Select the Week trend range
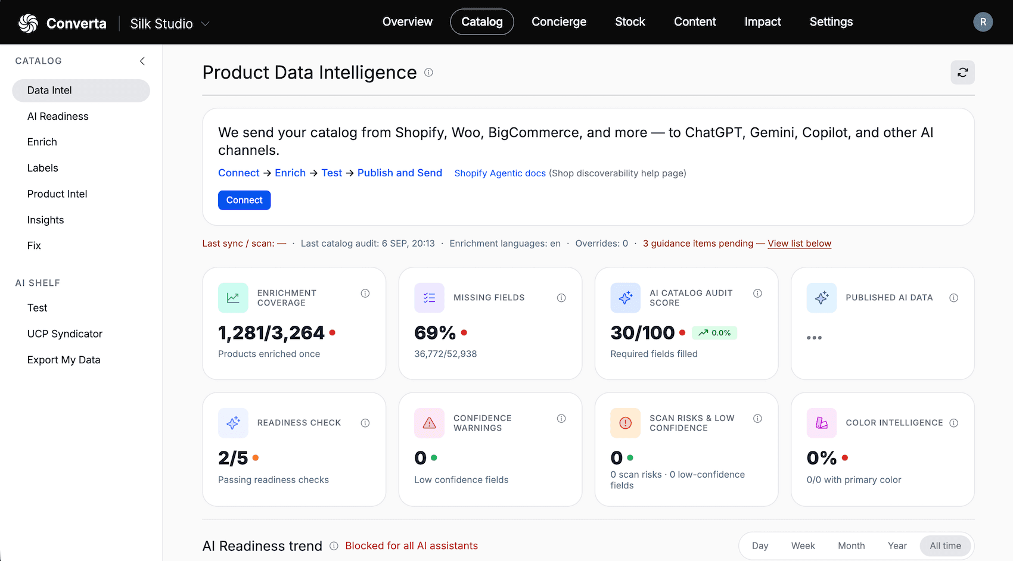The height and width of the screenshot is (561, 1013). click(803, 546)
